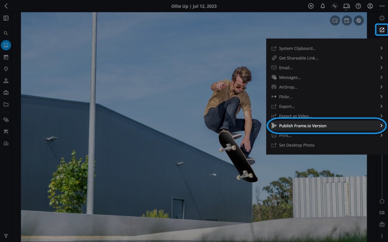Click the folder overlay icon on the photo

pyautogui.click(x=335, y=21)
